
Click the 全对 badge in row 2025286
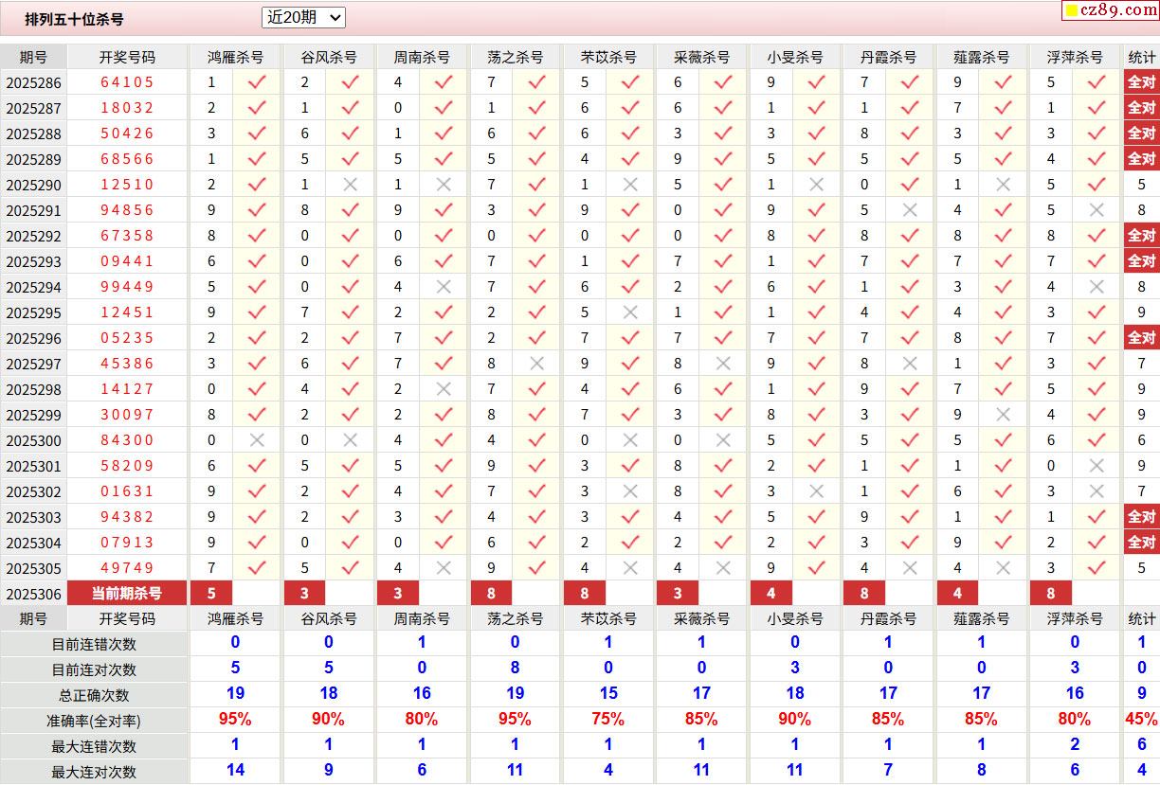(x=1141, y=82)
